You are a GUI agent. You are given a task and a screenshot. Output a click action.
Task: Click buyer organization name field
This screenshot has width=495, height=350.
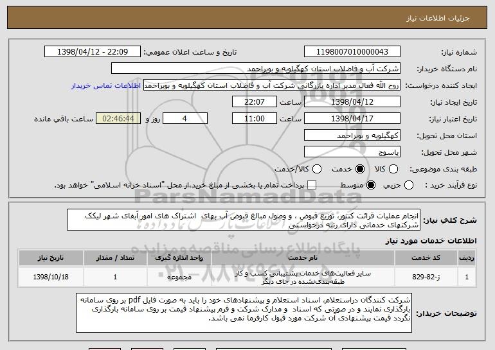[256, 69]
